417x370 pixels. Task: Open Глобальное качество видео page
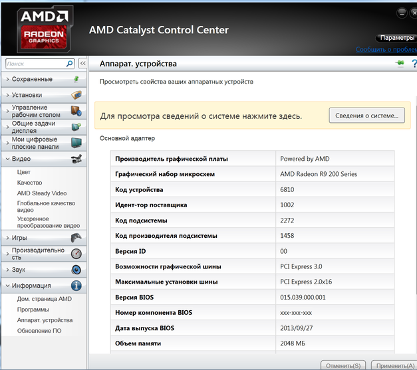46,207
